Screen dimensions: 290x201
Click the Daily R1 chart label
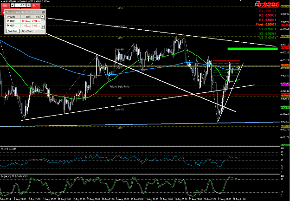[x=119, y=49]
